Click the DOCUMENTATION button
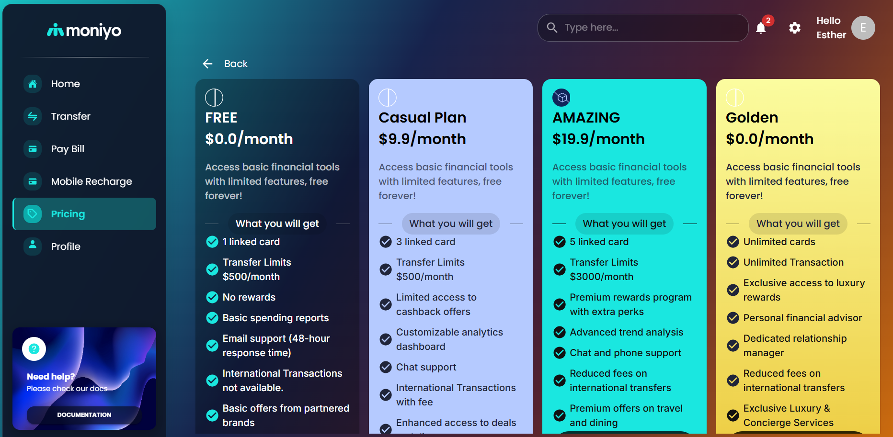This screenshot has height=437, width=893. coord(84,415)
